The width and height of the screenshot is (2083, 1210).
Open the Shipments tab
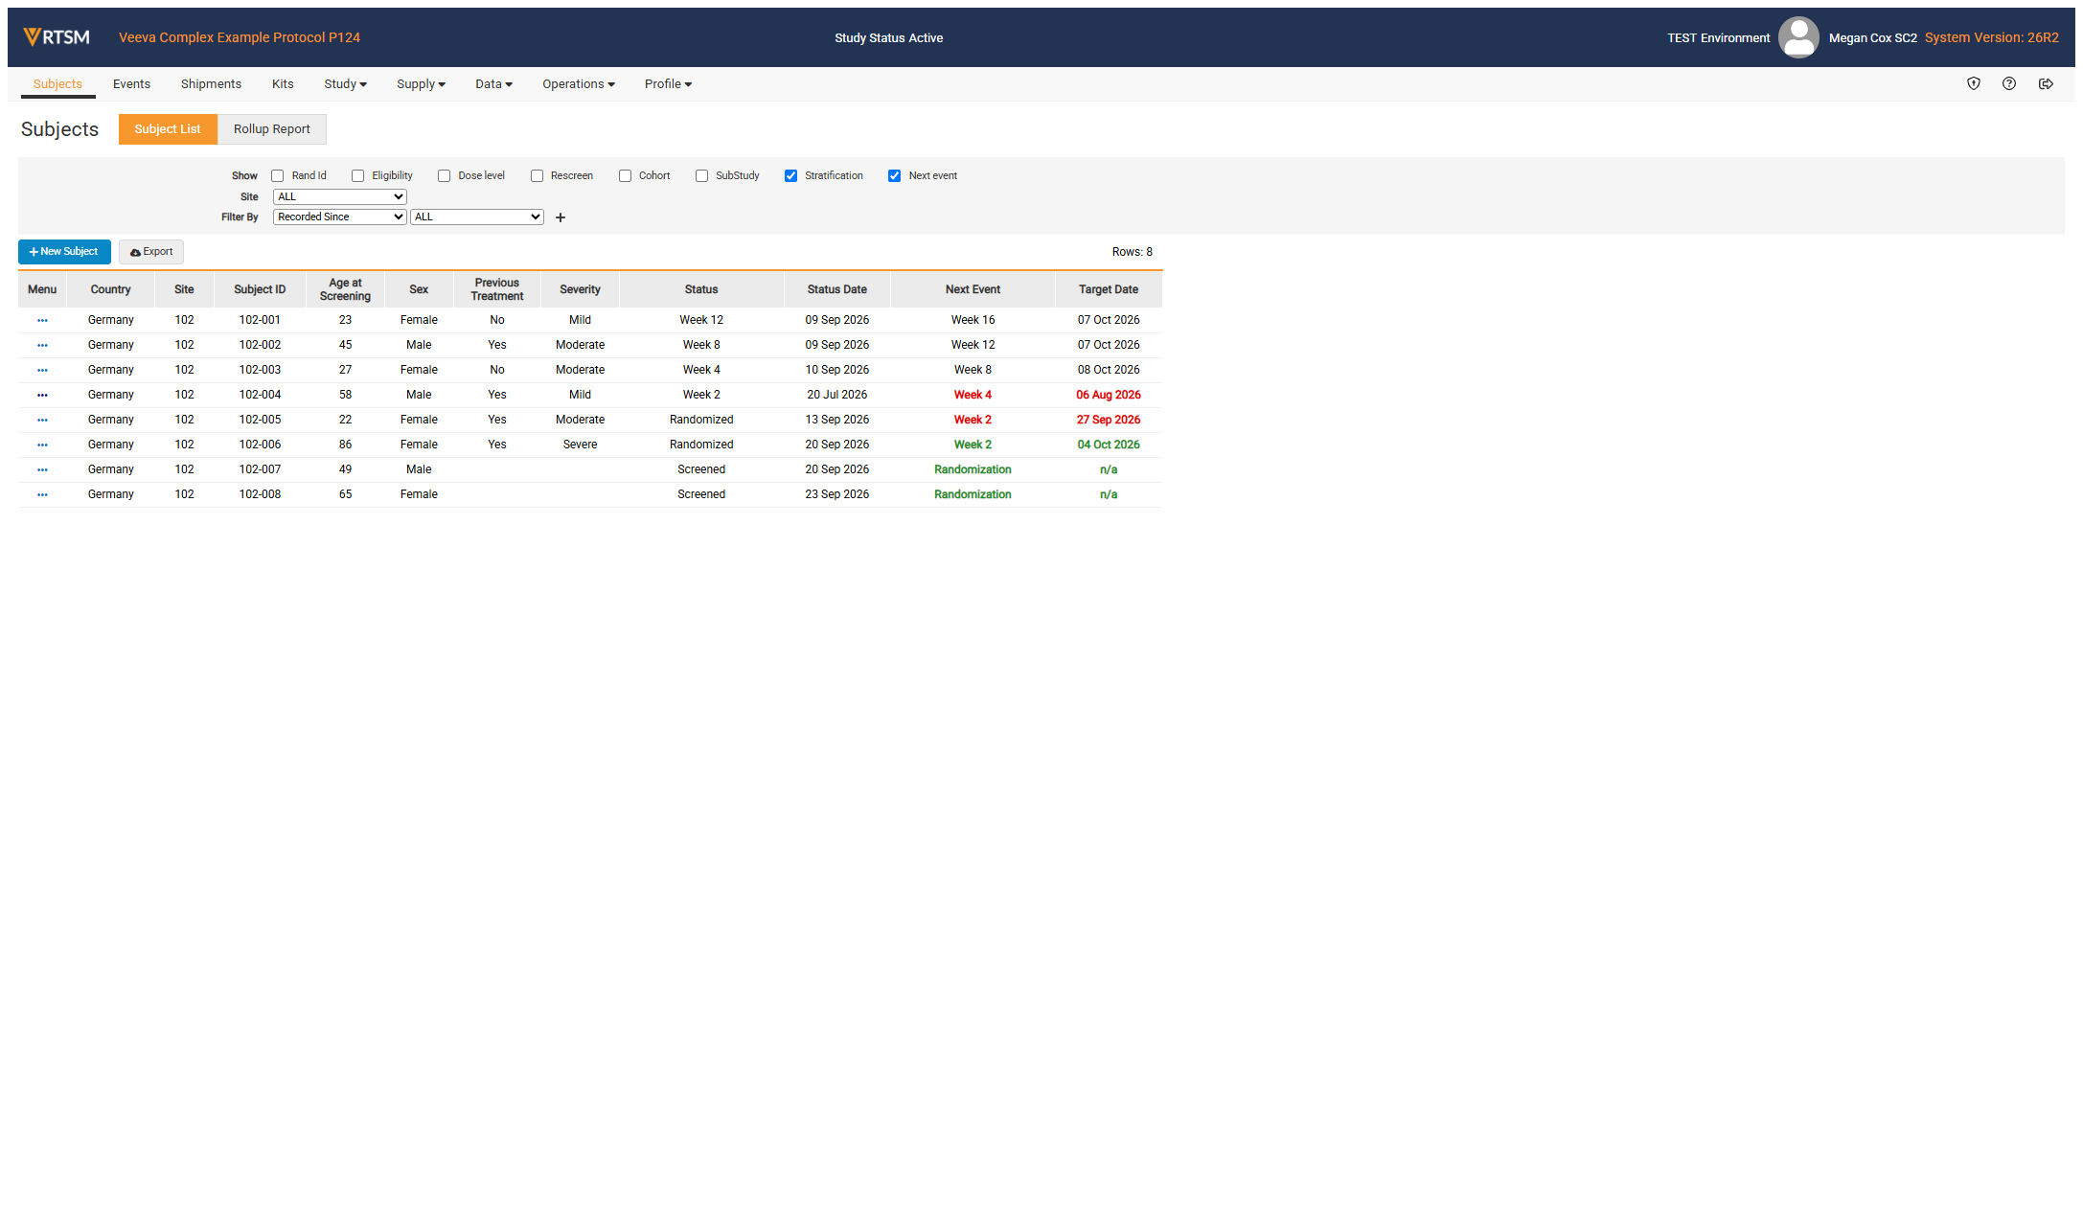pos(211,84)
